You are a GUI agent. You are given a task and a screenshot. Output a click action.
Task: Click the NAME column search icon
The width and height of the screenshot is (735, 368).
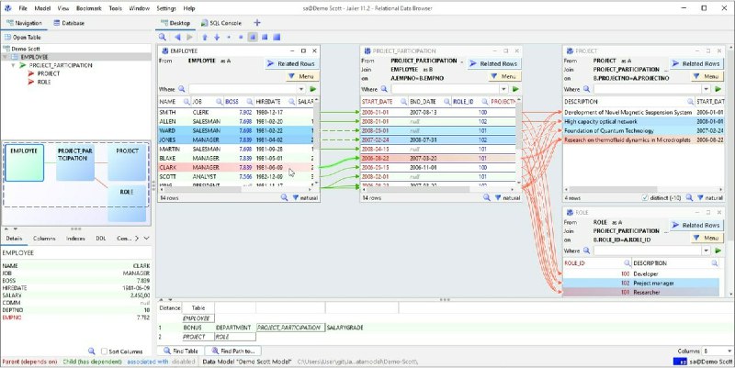187,102
